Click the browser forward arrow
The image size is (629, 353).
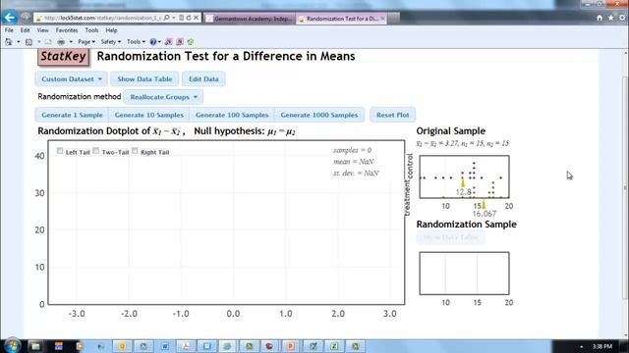coord(26,18)
